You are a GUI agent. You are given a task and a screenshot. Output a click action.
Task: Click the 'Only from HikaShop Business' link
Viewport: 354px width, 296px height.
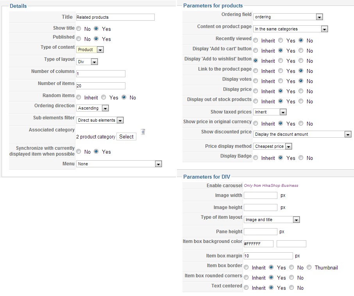(271, 186)
